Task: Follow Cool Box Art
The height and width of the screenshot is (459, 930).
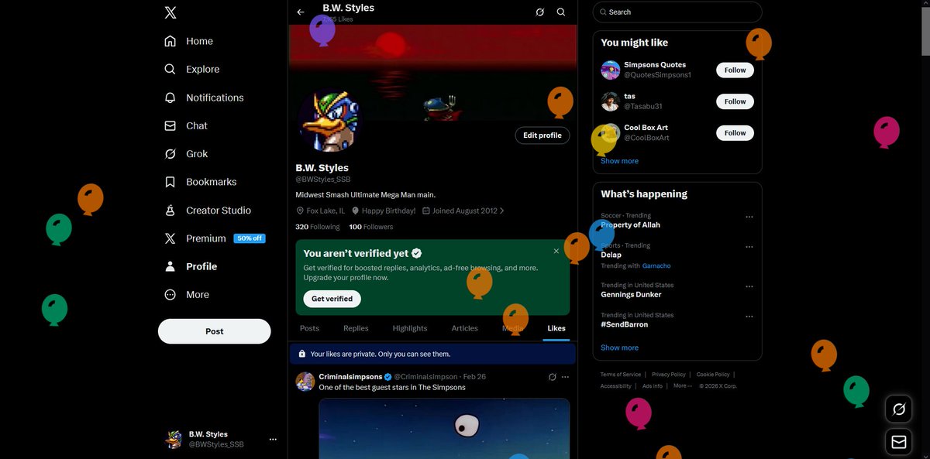Action: (x=735, y=133)
